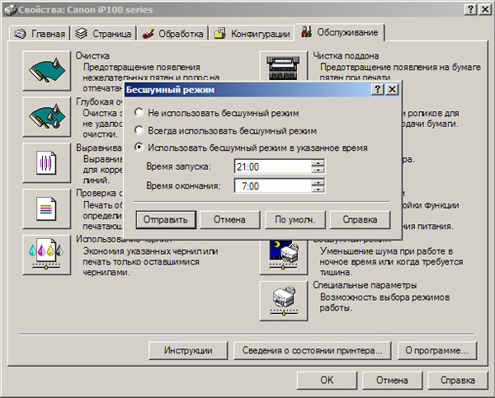Increase Время окончания with up arrow
Viewport: 495px width, 398px height.
[x=318, y=182]
